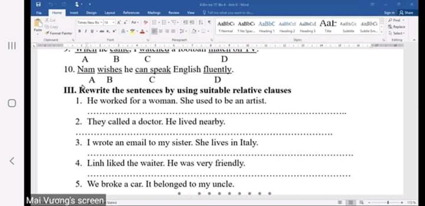This screenshot has width=425, height=206.
Task: Open line spacing dropdown
Action: (183, 31)
